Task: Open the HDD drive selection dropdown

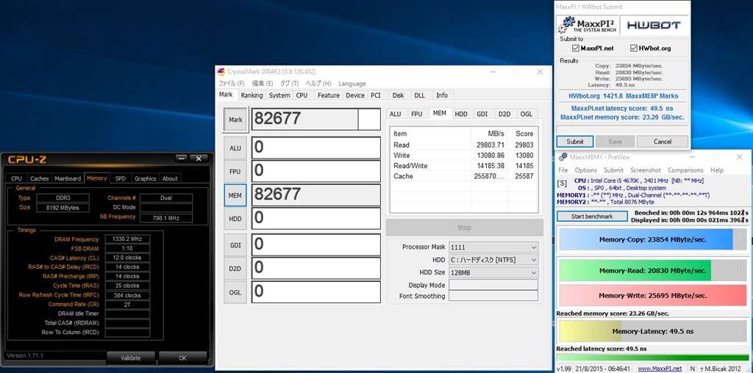Action: pyautogui.click(x=493, y=260)
